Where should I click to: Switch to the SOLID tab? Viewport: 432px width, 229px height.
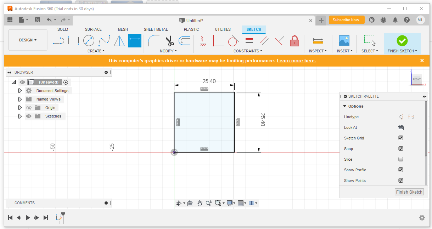click(x=63, y=29)
